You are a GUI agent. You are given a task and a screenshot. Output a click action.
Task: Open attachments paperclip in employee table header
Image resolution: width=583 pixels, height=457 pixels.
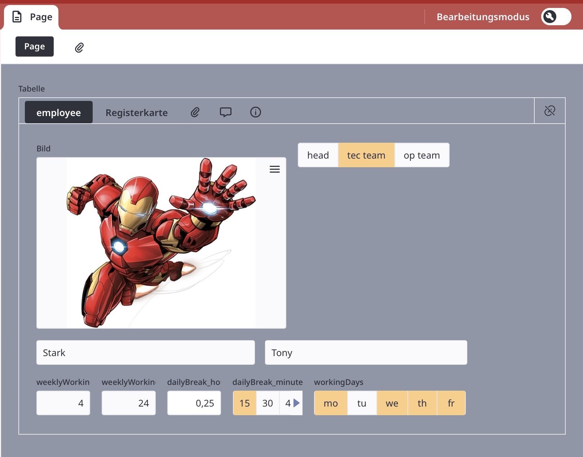pos(195,112)
